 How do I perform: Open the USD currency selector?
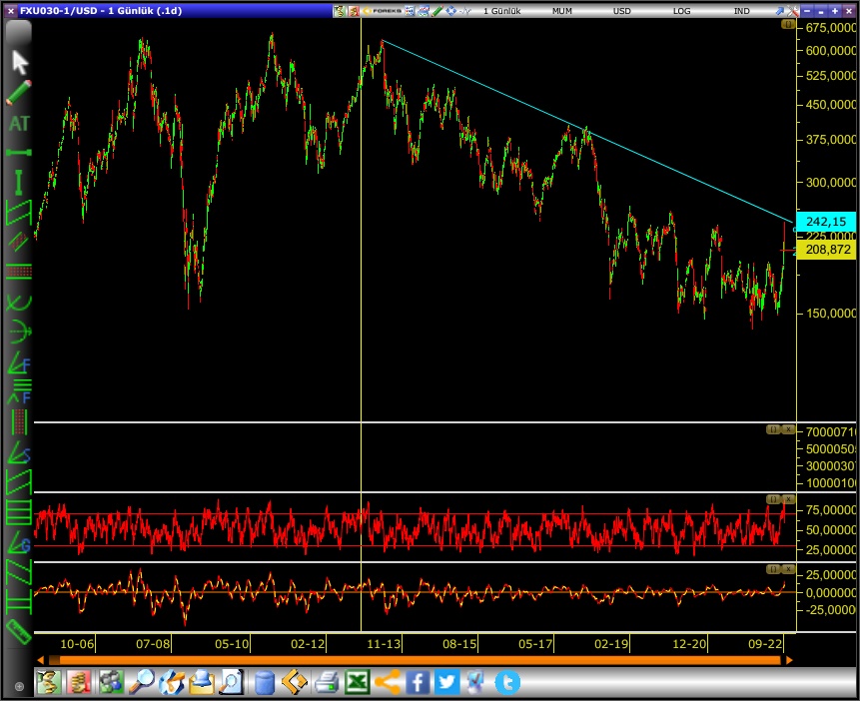pyautogui.click(x=622, y=11)
